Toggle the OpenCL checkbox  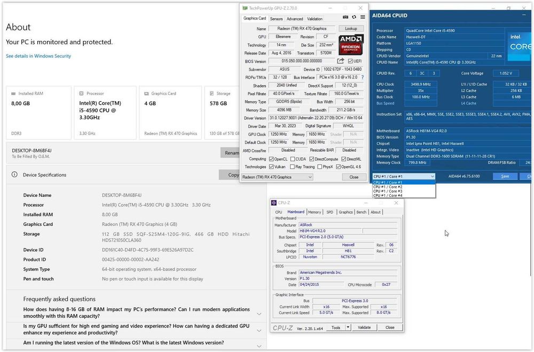[x=271, y=159]
